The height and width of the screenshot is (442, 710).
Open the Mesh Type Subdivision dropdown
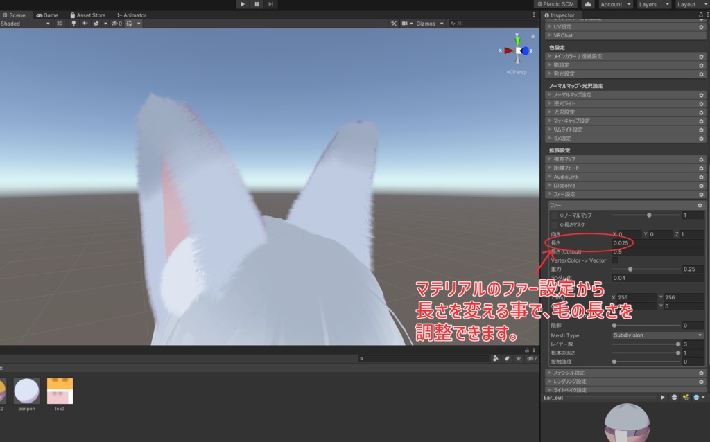[655, 335]
